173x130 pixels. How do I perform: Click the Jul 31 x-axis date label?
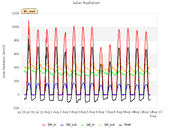click(x=40, y=112)
